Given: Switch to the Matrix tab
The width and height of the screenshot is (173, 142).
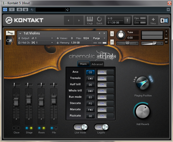Looking at the screenshot, I should (x=83, y=64).
